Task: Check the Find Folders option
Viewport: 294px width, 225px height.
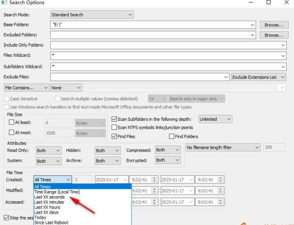Action: [x=172, y=136]
